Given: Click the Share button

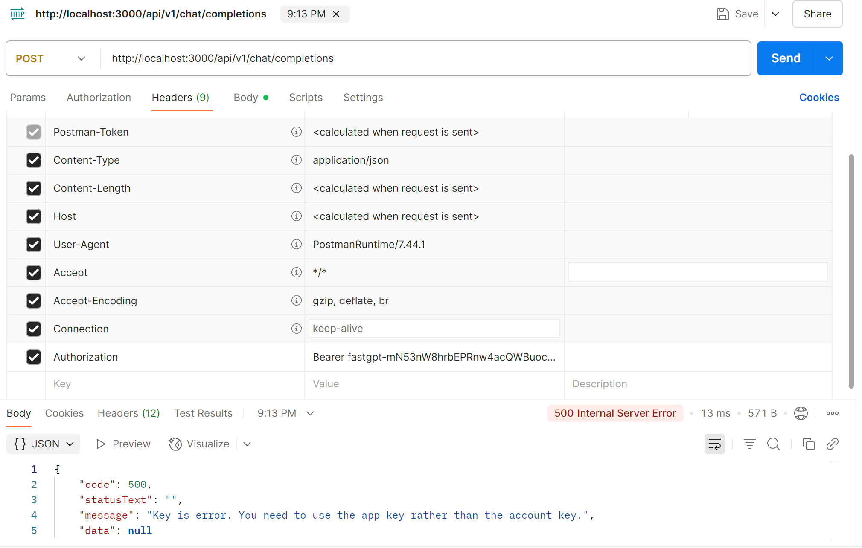Looking at the screenshot, I should pos(817,14).
